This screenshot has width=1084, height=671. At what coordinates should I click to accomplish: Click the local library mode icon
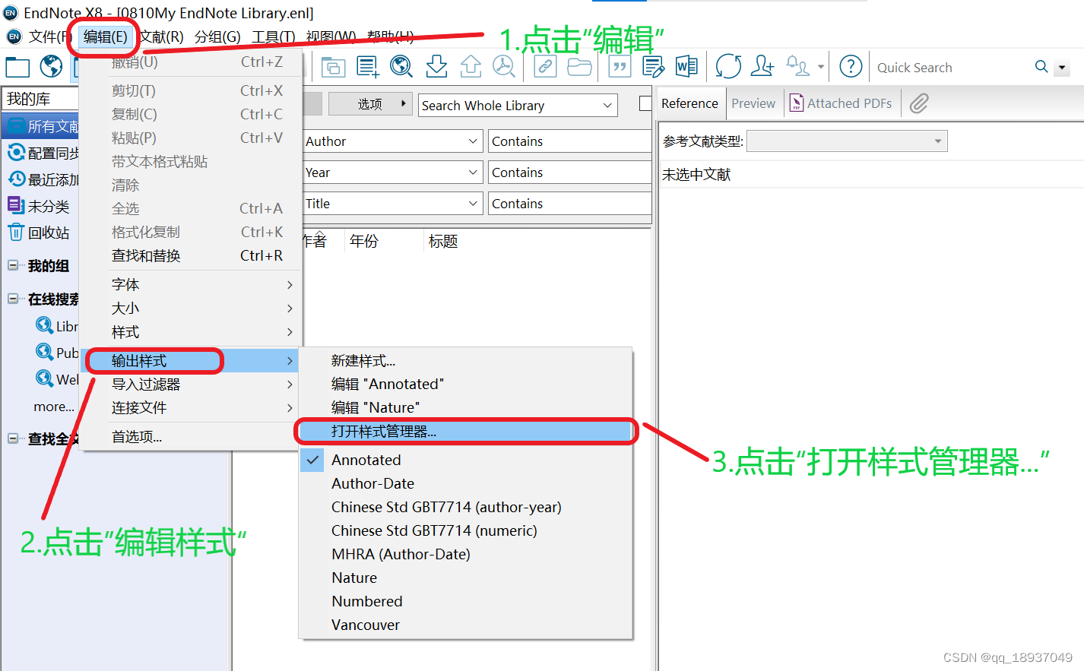[x=17, y=67]
